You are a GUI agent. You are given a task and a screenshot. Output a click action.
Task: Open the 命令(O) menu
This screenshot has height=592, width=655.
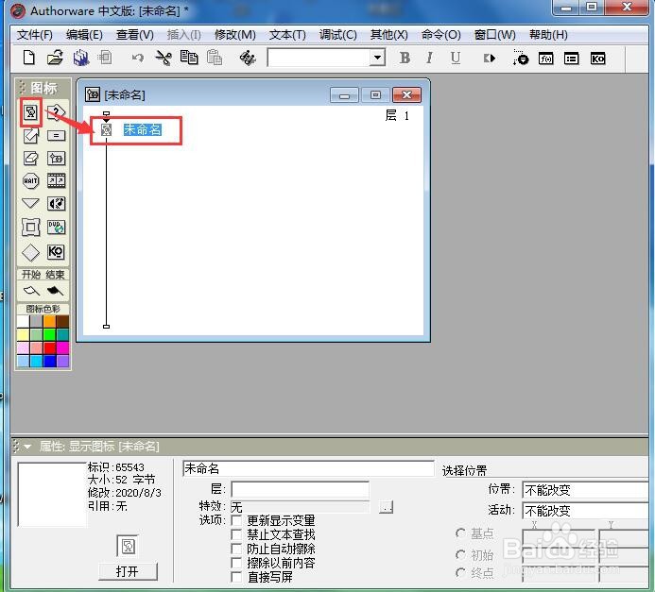click(x=440, y=35)
